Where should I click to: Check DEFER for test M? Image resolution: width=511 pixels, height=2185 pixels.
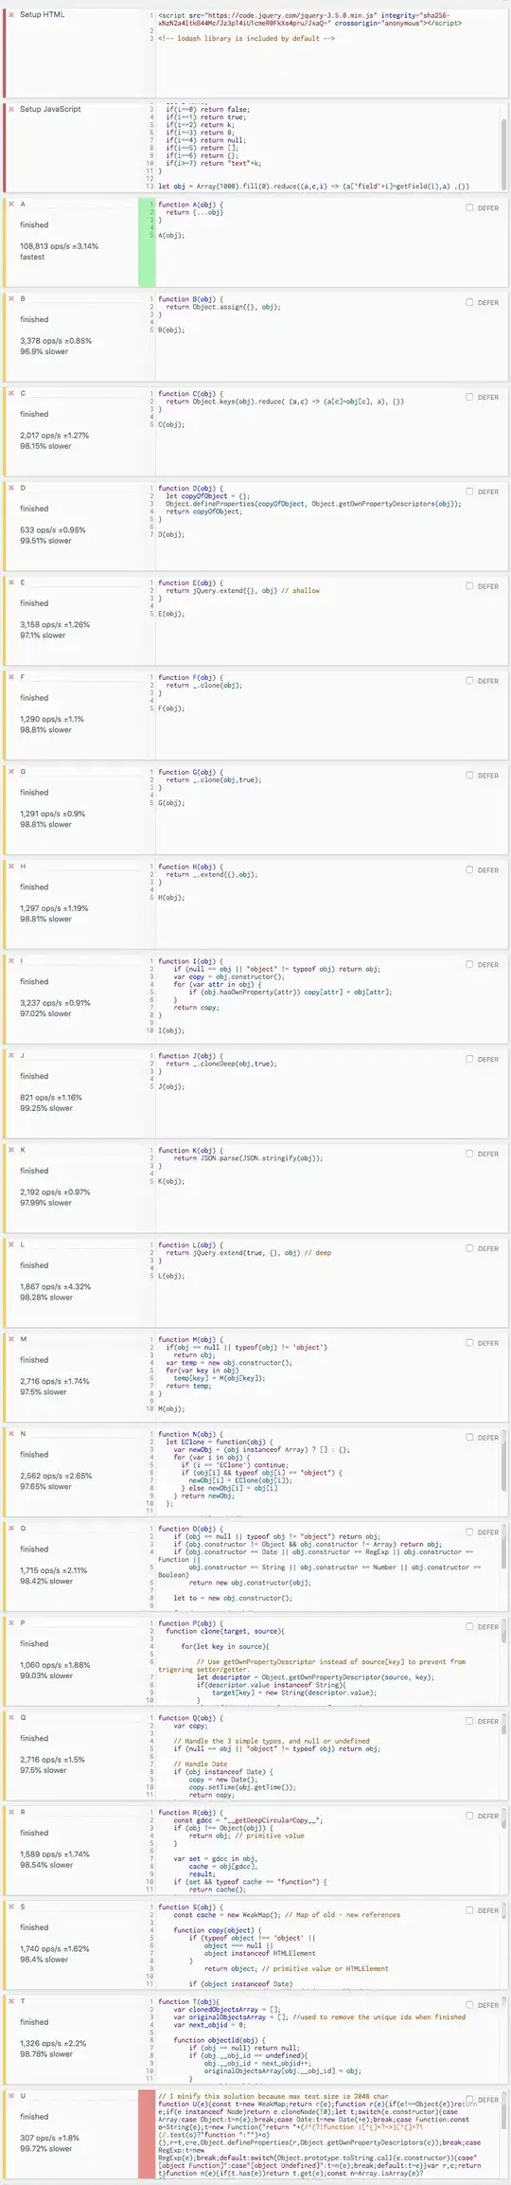click(469, 1342)
